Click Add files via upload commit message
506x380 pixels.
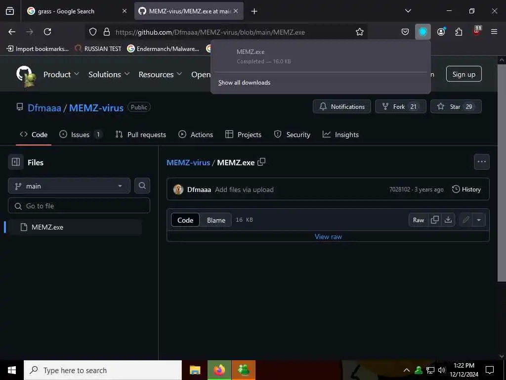click(x=244, y=190)
